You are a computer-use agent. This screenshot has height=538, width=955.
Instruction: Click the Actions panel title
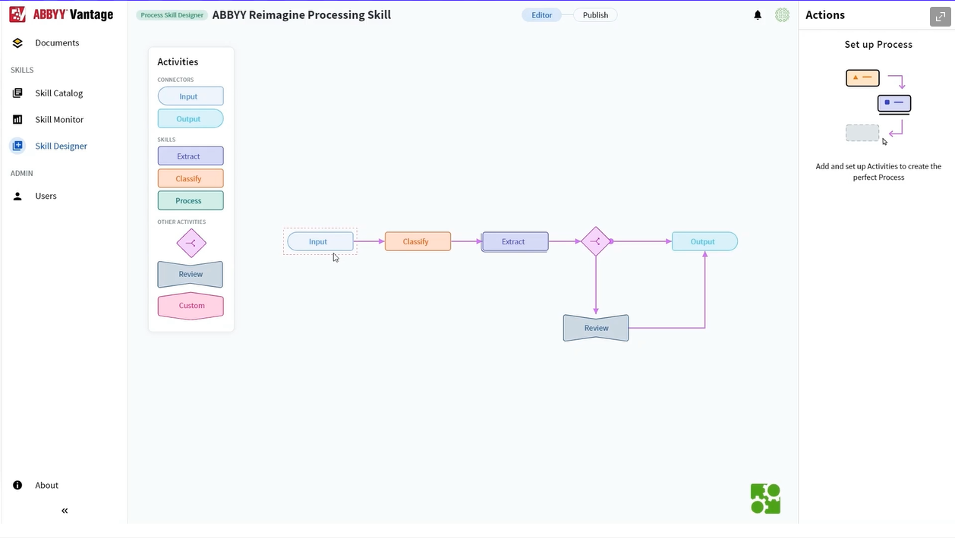825,15
